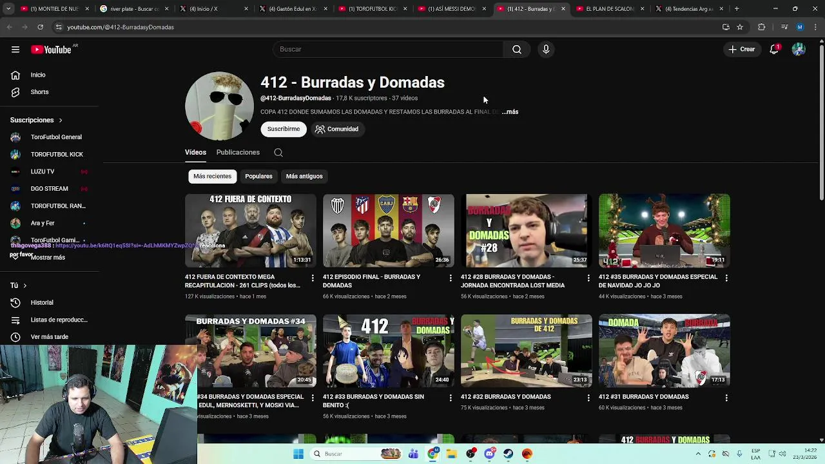Switch to the Videos tab
825x464 pixels.
click(195, 153)
